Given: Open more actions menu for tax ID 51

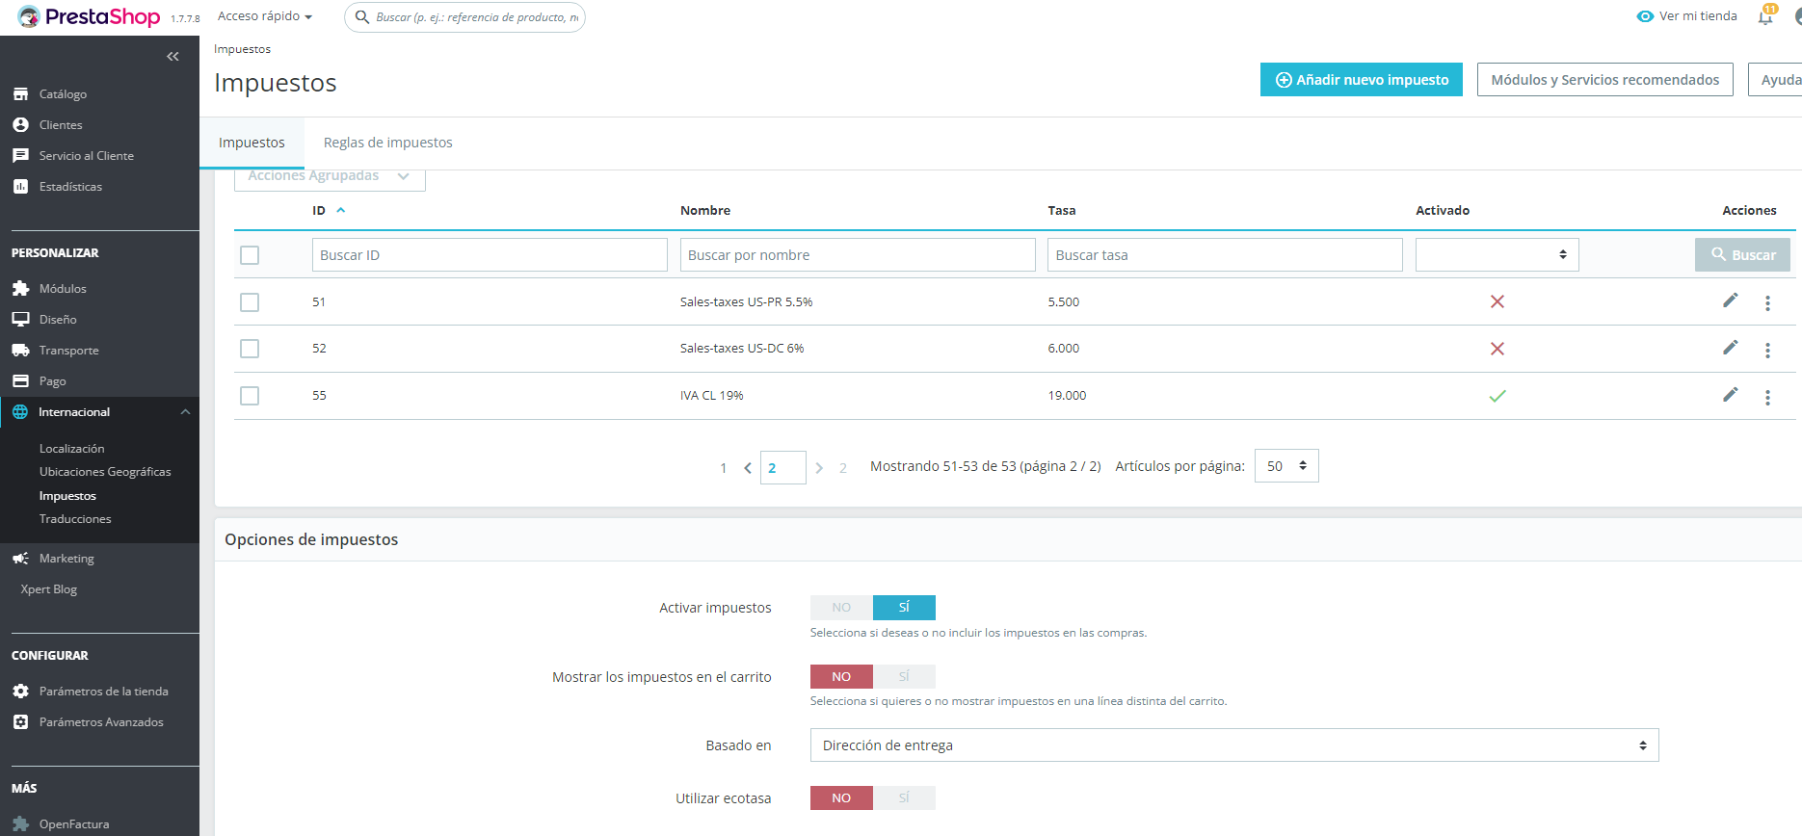Looking at the screenshot, I should pos(1767,303).
